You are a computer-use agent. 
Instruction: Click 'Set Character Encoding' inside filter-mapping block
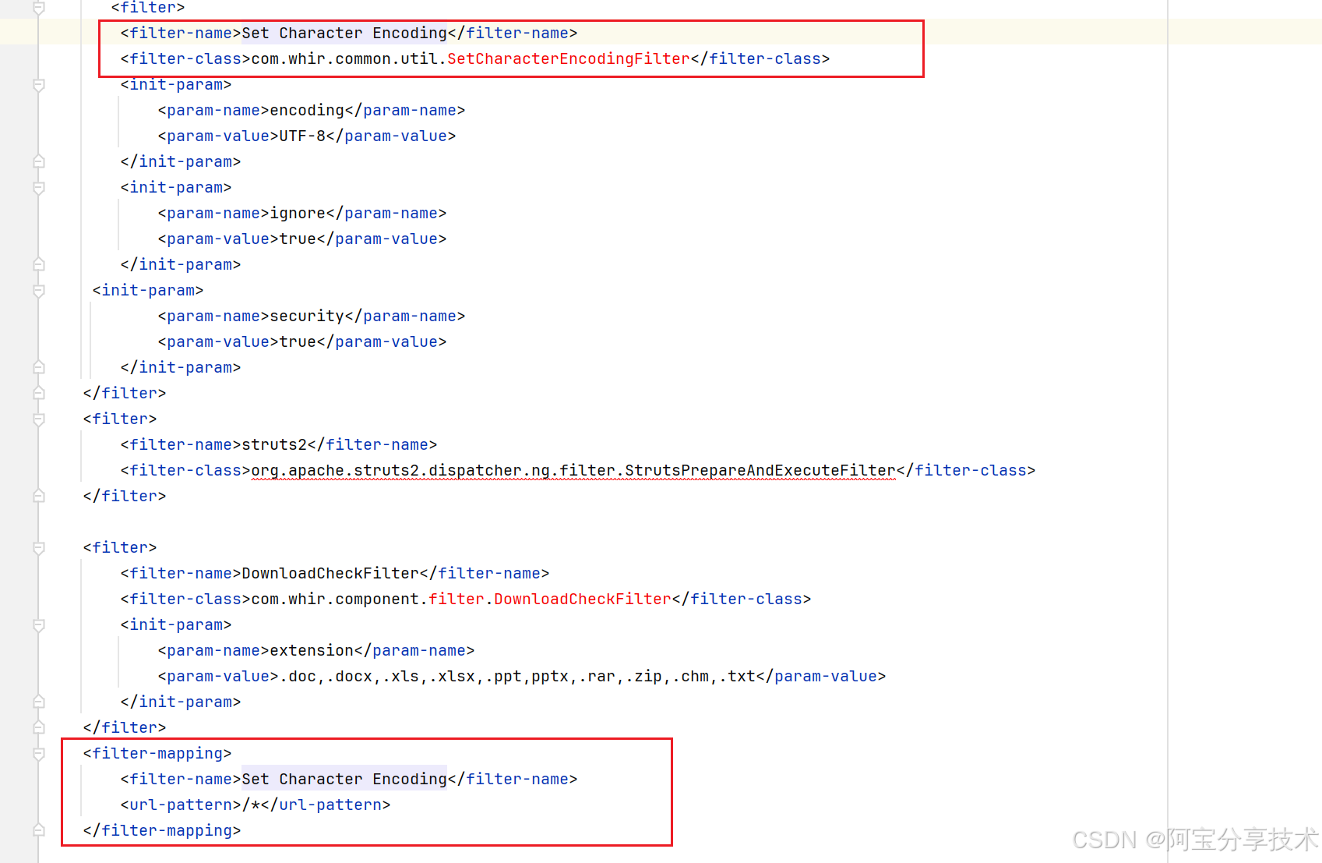click(344, 780)
